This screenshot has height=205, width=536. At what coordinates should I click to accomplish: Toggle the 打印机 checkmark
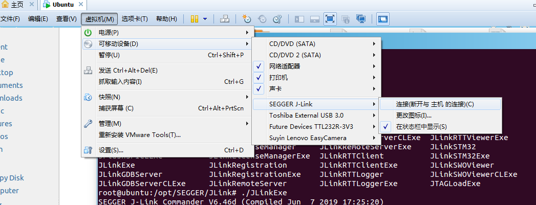click(x=260, y=77)
